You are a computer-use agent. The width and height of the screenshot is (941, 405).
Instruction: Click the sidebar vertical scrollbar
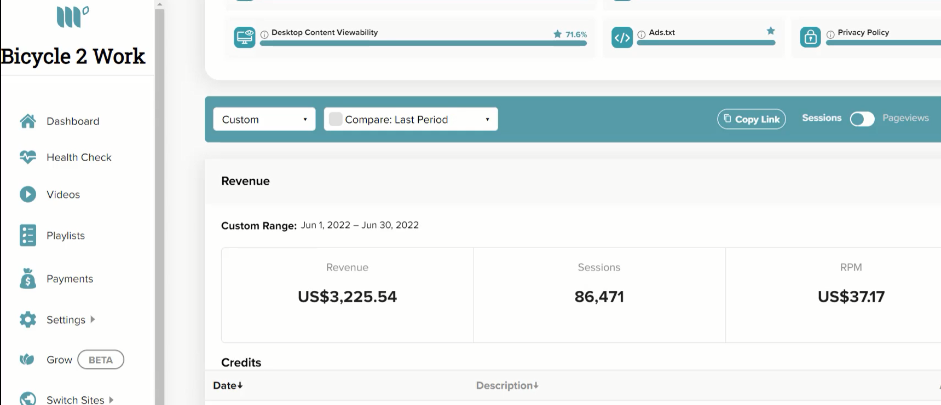point(159,207)
